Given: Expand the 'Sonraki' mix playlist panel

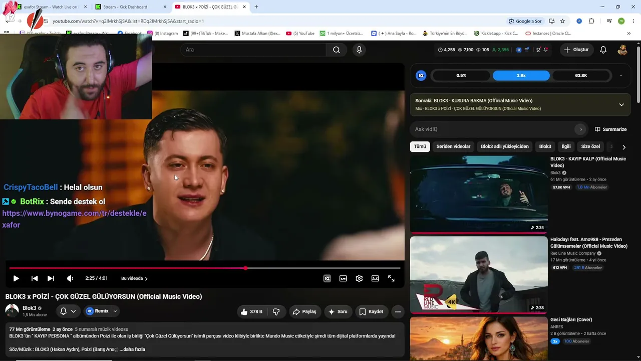Looking at the screenshot, I should (621, 104).
